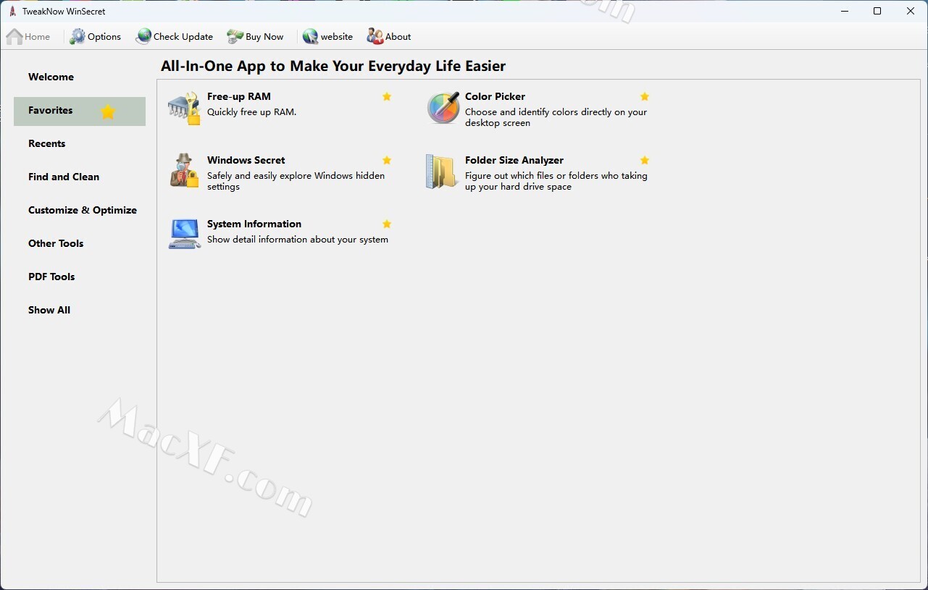Click the About people icon

(x=375, y=36)
